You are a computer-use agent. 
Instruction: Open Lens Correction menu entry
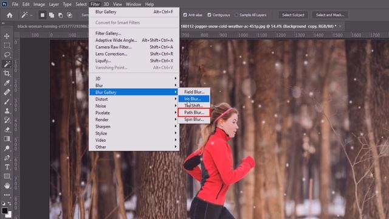(x=134, y=54)
